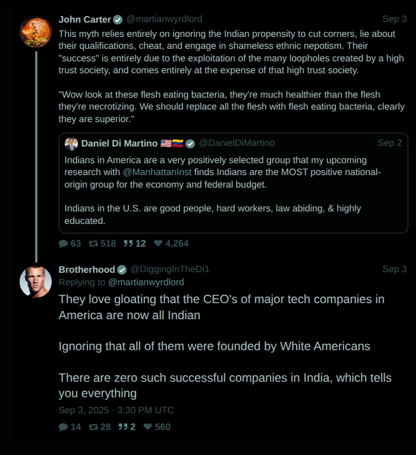Like Brotherhood's reply with 560 likes
416x455 pixels.
coord(148,427)
